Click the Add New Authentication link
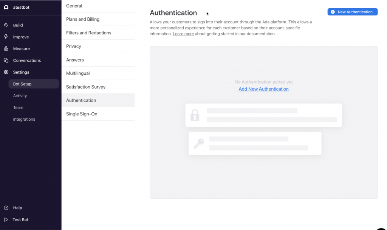This screenshot has width=387, height=230. (x=263, y=89)
